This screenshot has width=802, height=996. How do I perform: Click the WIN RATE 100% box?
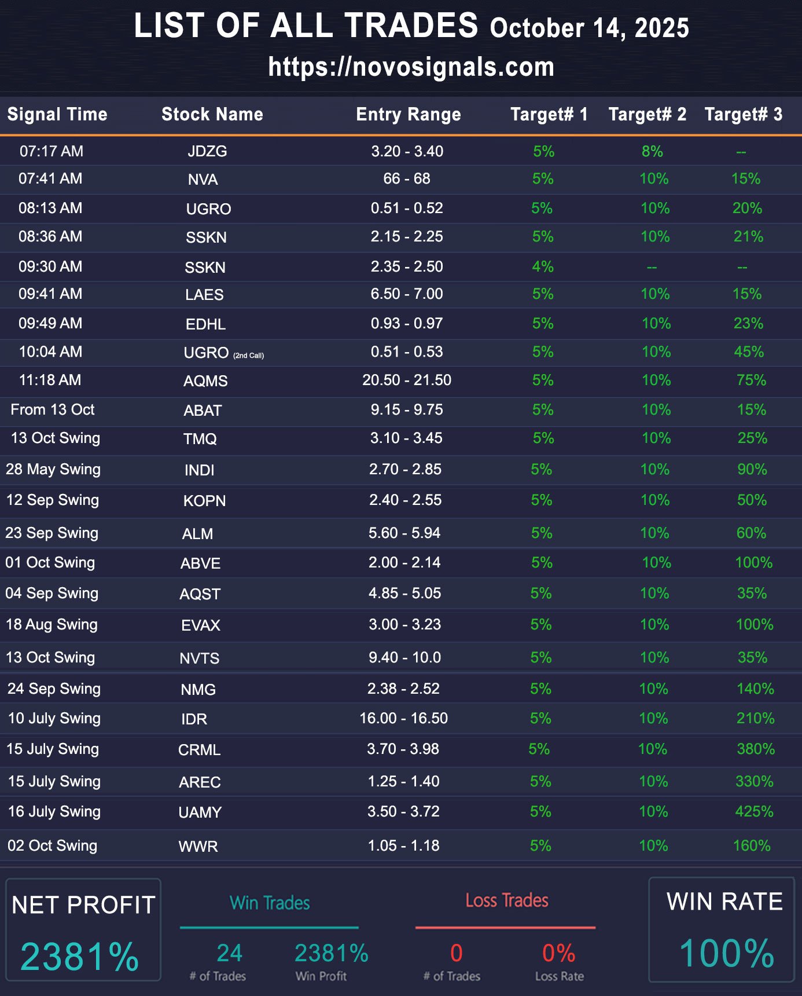(x=721, y=930)
